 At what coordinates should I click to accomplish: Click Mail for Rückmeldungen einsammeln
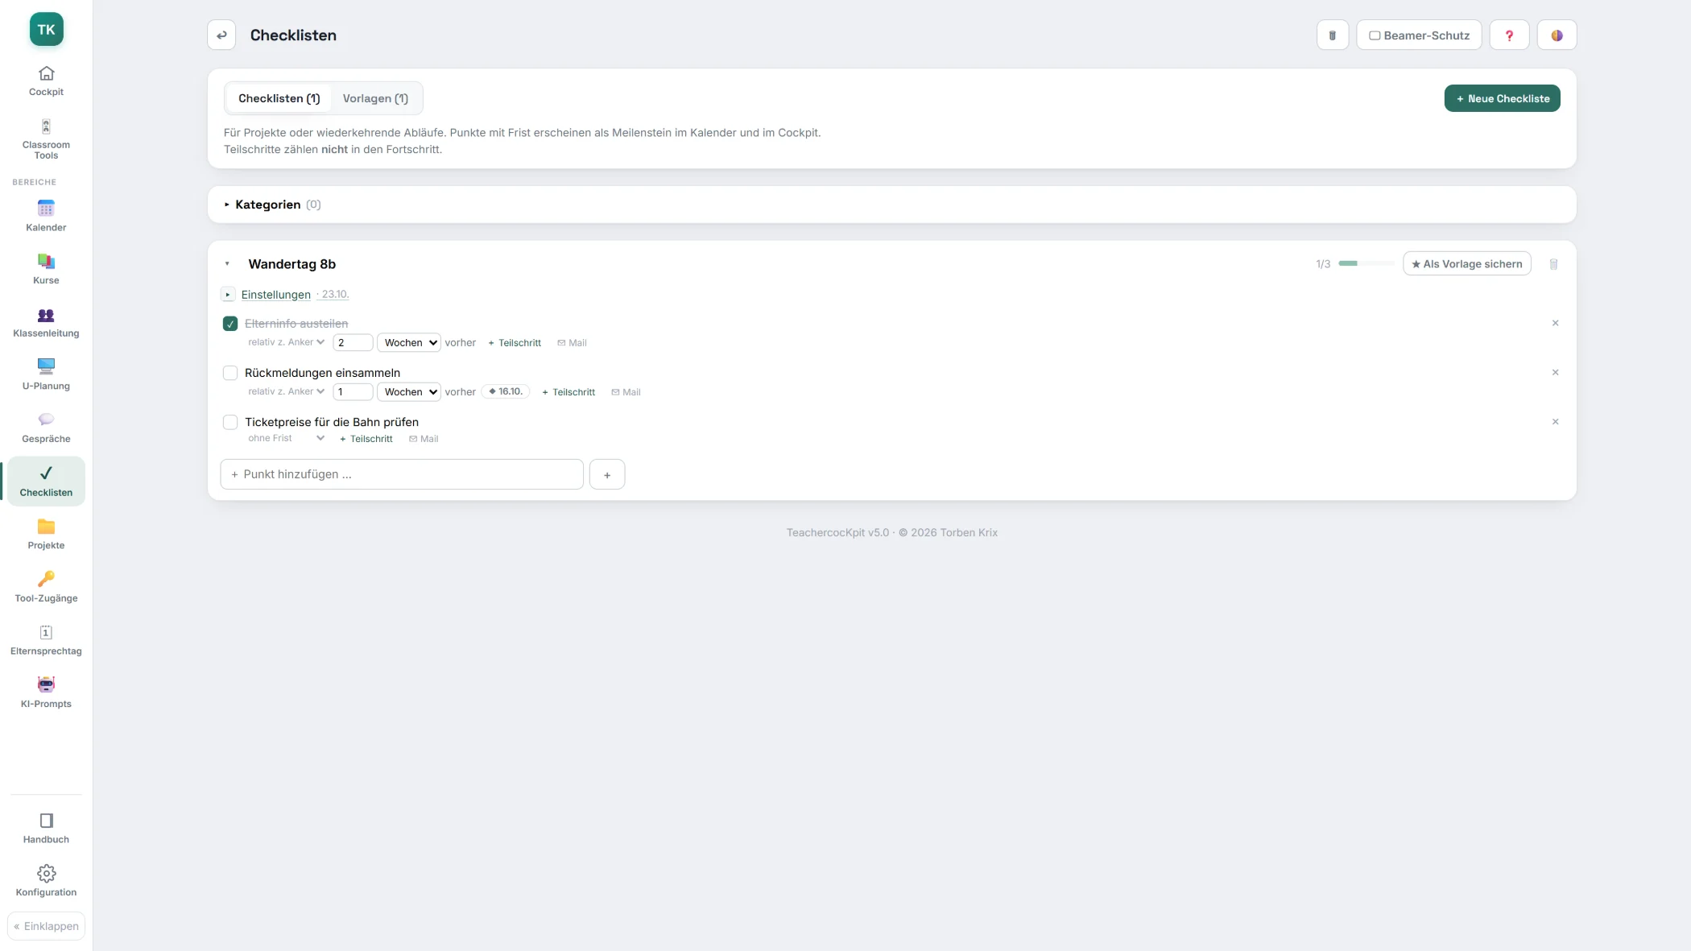[626, 392]
